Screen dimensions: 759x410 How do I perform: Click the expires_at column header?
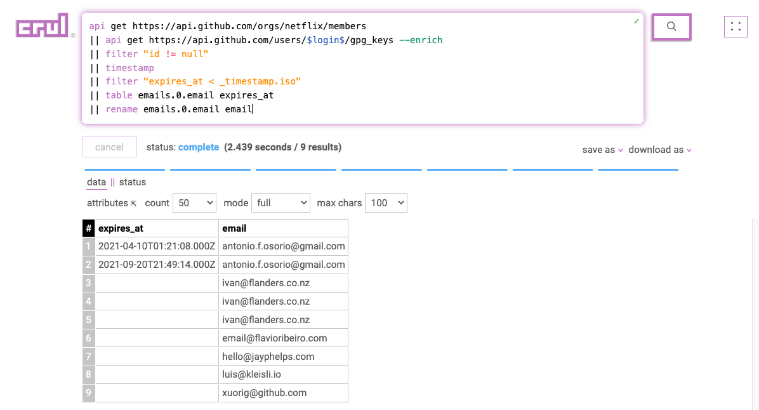(x=157, y=228)
